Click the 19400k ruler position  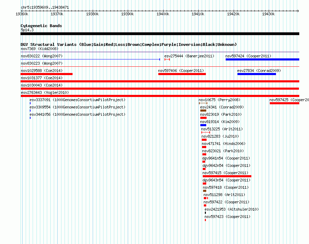coord(163,14)
